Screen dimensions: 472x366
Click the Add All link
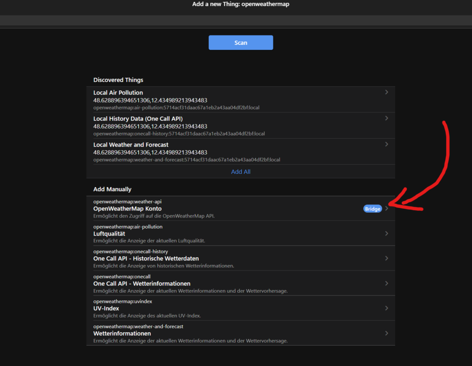point(241,171)
